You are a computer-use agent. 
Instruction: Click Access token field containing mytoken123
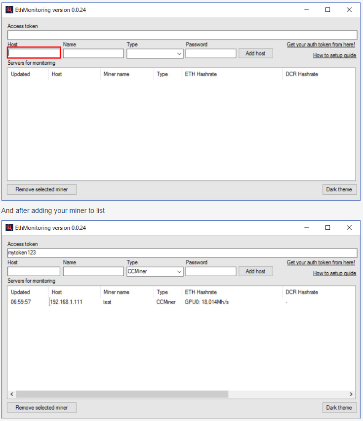click(x=182, y=253)
